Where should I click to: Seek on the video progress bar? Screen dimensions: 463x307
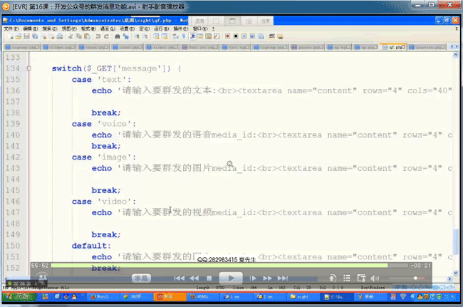click(x=214, y=266)
